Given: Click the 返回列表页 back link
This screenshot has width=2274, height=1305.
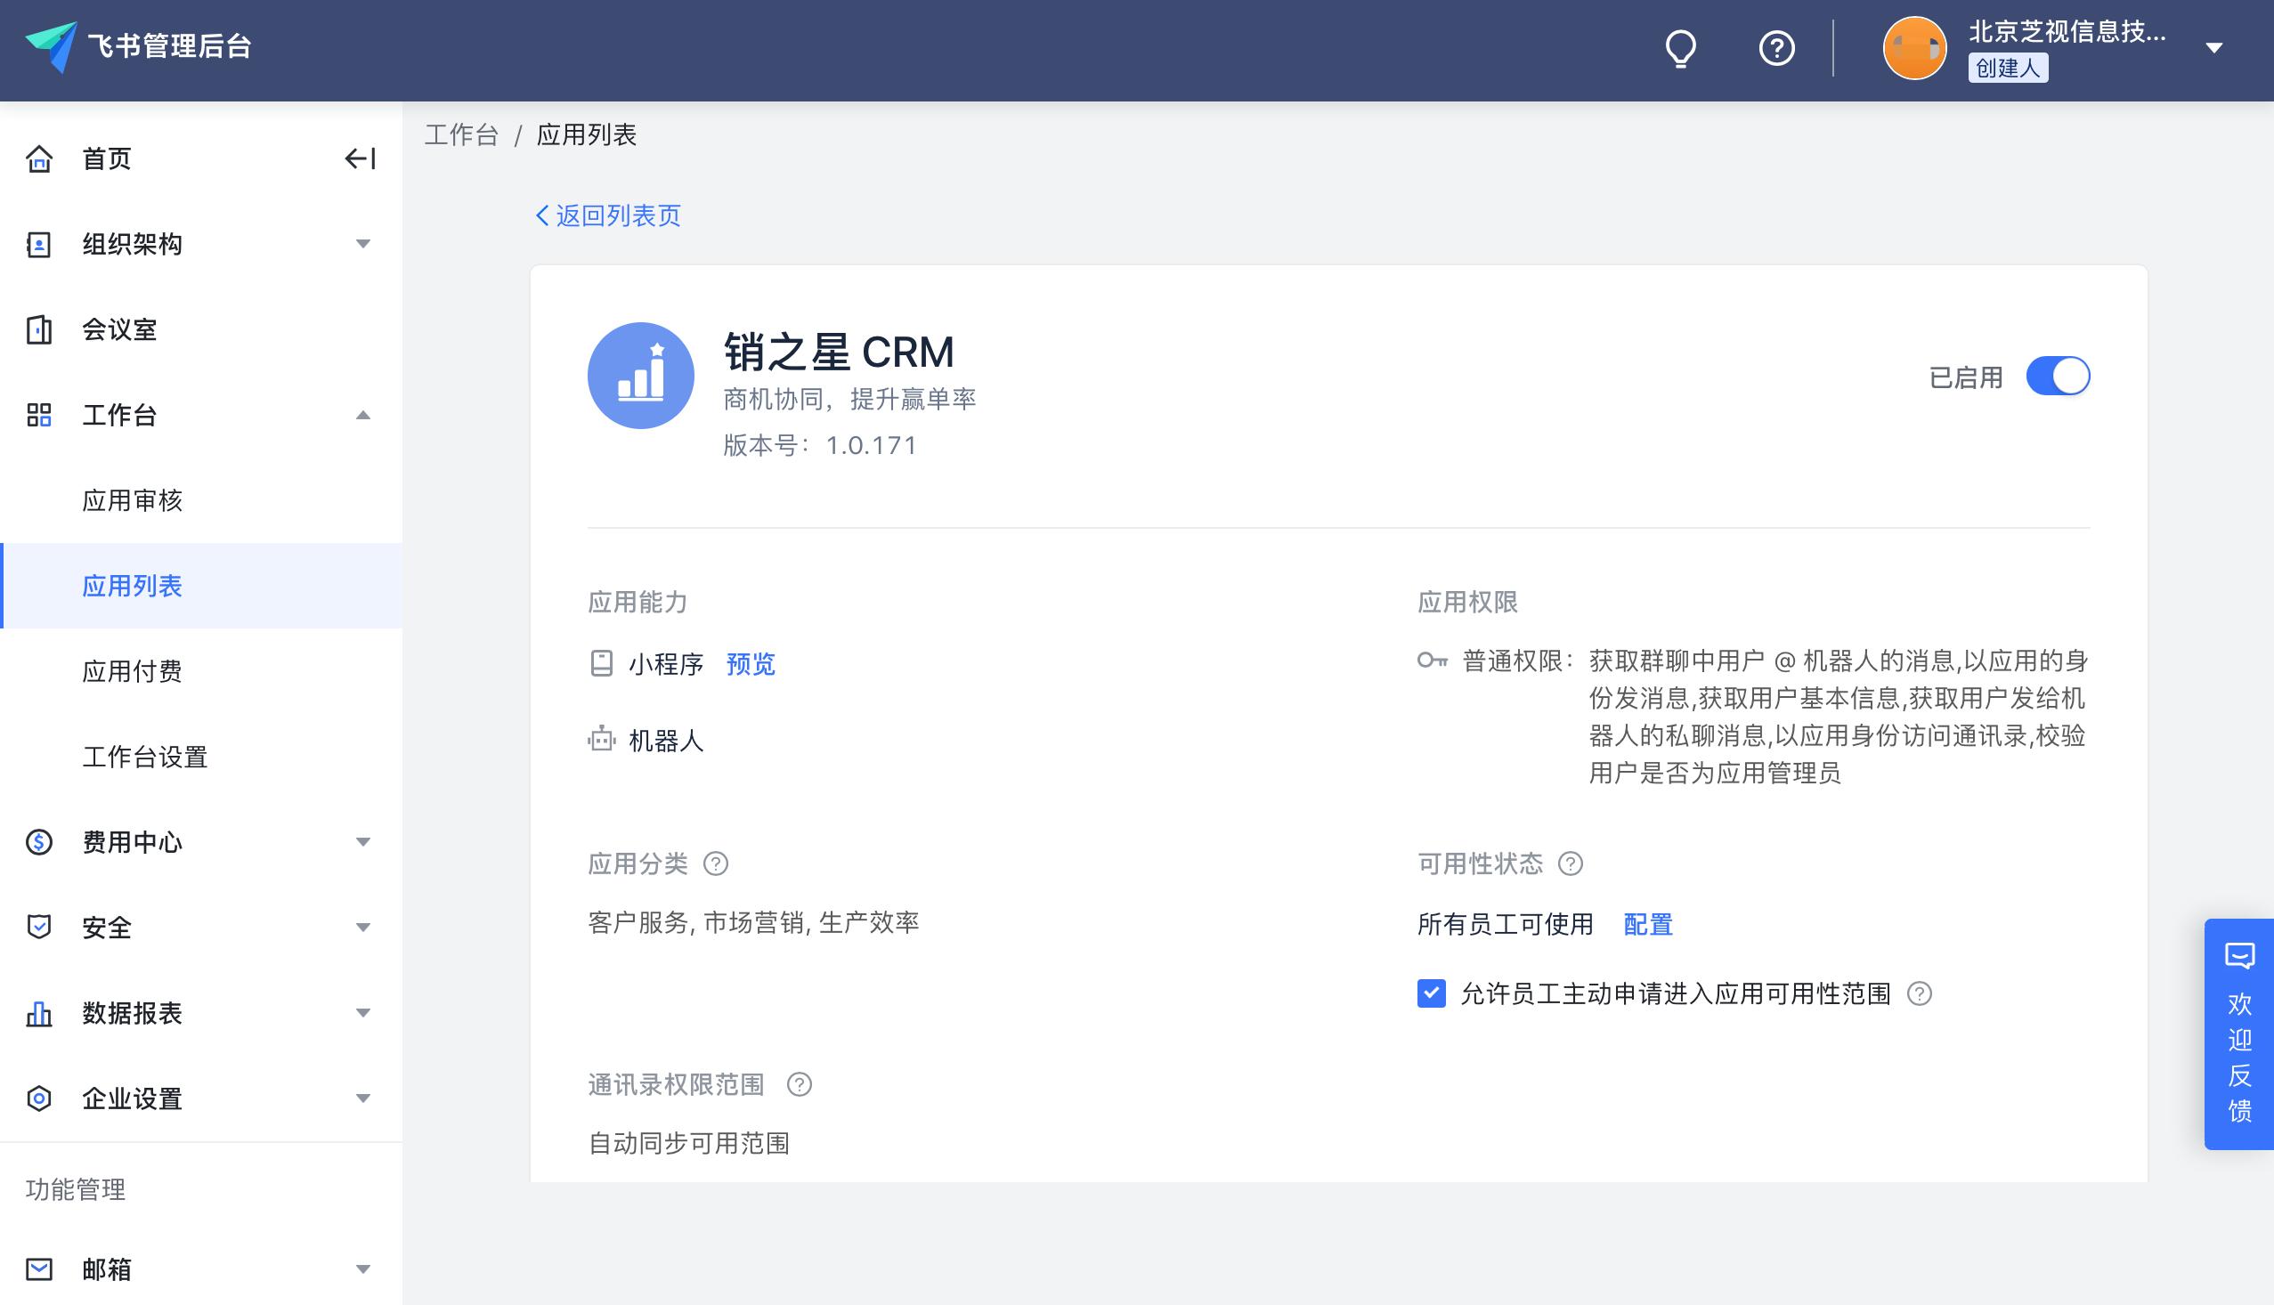Looking at the screenshot, I should point(609,215).
